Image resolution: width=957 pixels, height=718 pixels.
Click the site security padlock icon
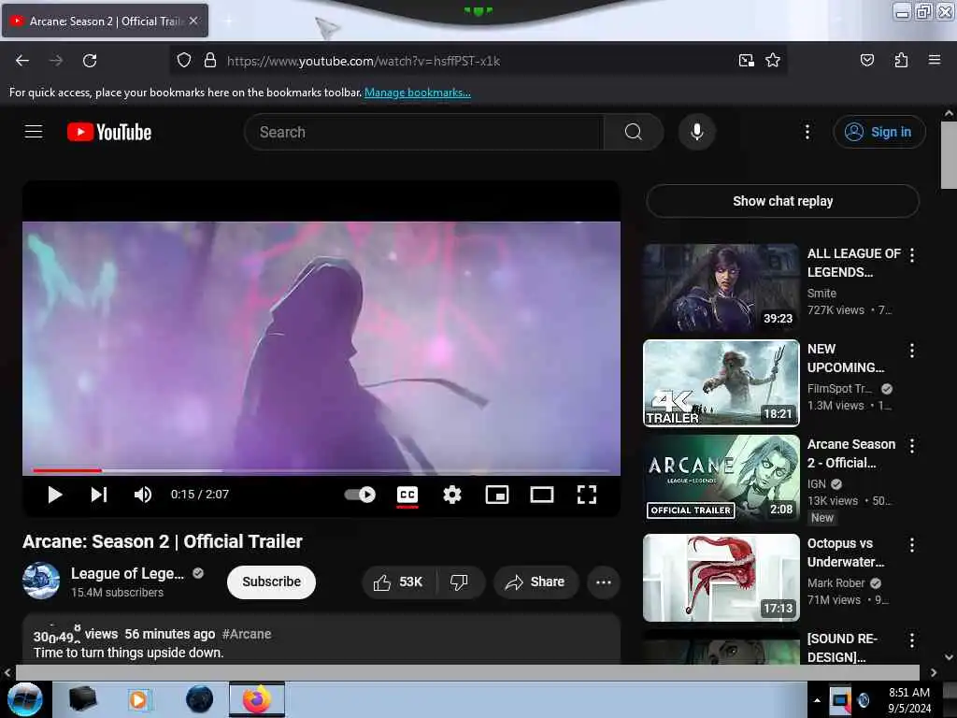pos(210,61)
